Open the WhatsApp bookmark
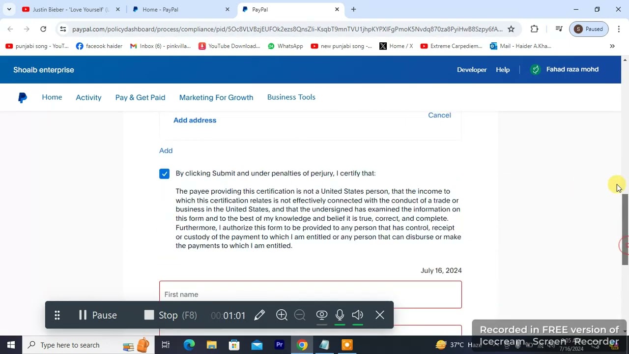This screenshot has height=354, width=629. [x=285, y=46]
